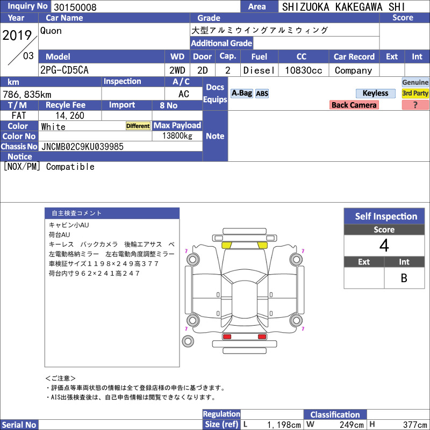430x430 pixels.
Task: Click the Regulation label
Action: pos(221,414)
